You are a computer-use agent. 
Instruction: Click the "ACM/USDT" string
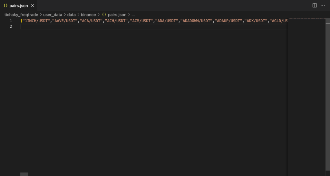click(142, 21)
